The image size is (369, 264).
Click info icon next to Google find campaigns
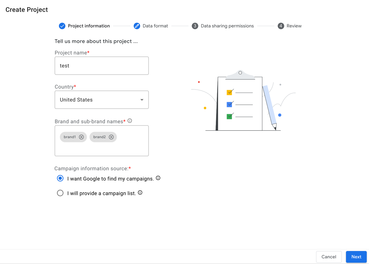[158, 178]
